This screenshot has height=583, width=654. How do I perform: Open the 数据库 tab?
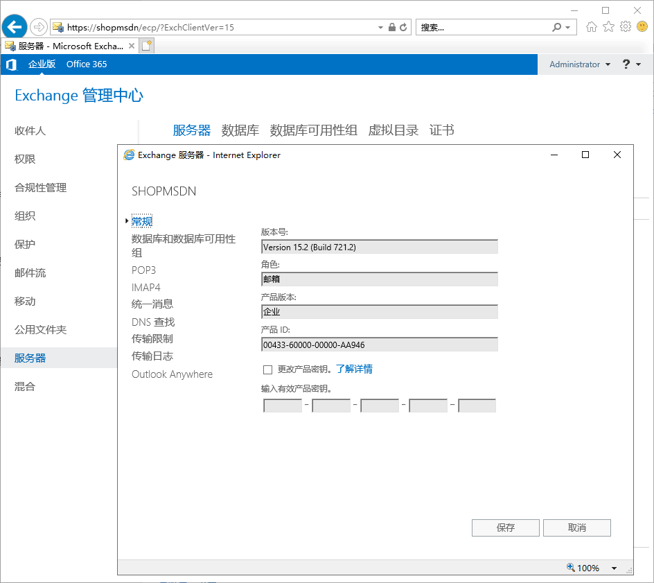click(x=240, y=130)
